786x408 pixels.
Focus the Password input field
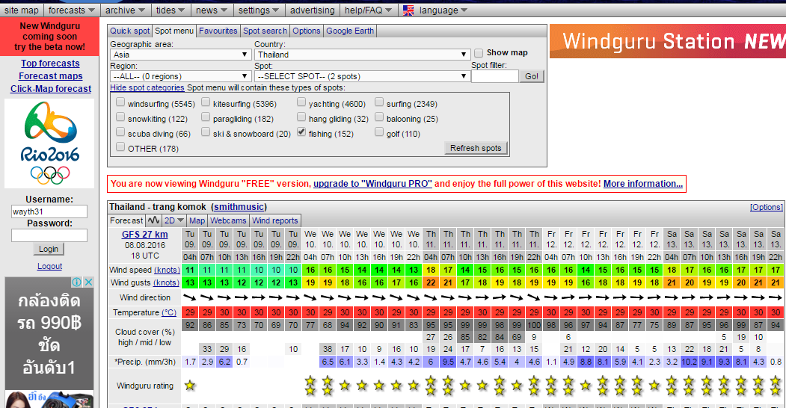coord(49,235)
